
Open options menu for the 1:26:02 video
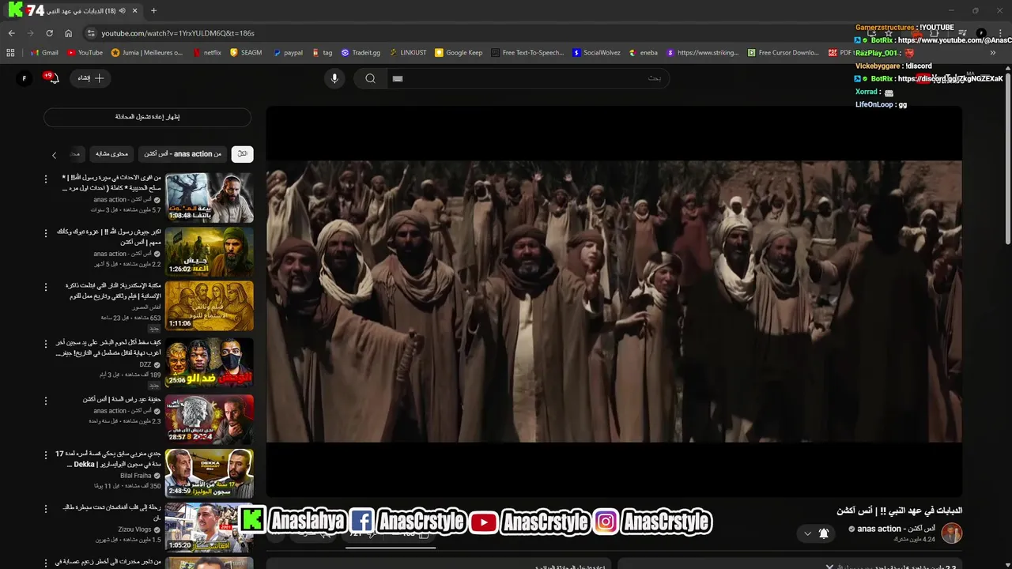[45, 233]
